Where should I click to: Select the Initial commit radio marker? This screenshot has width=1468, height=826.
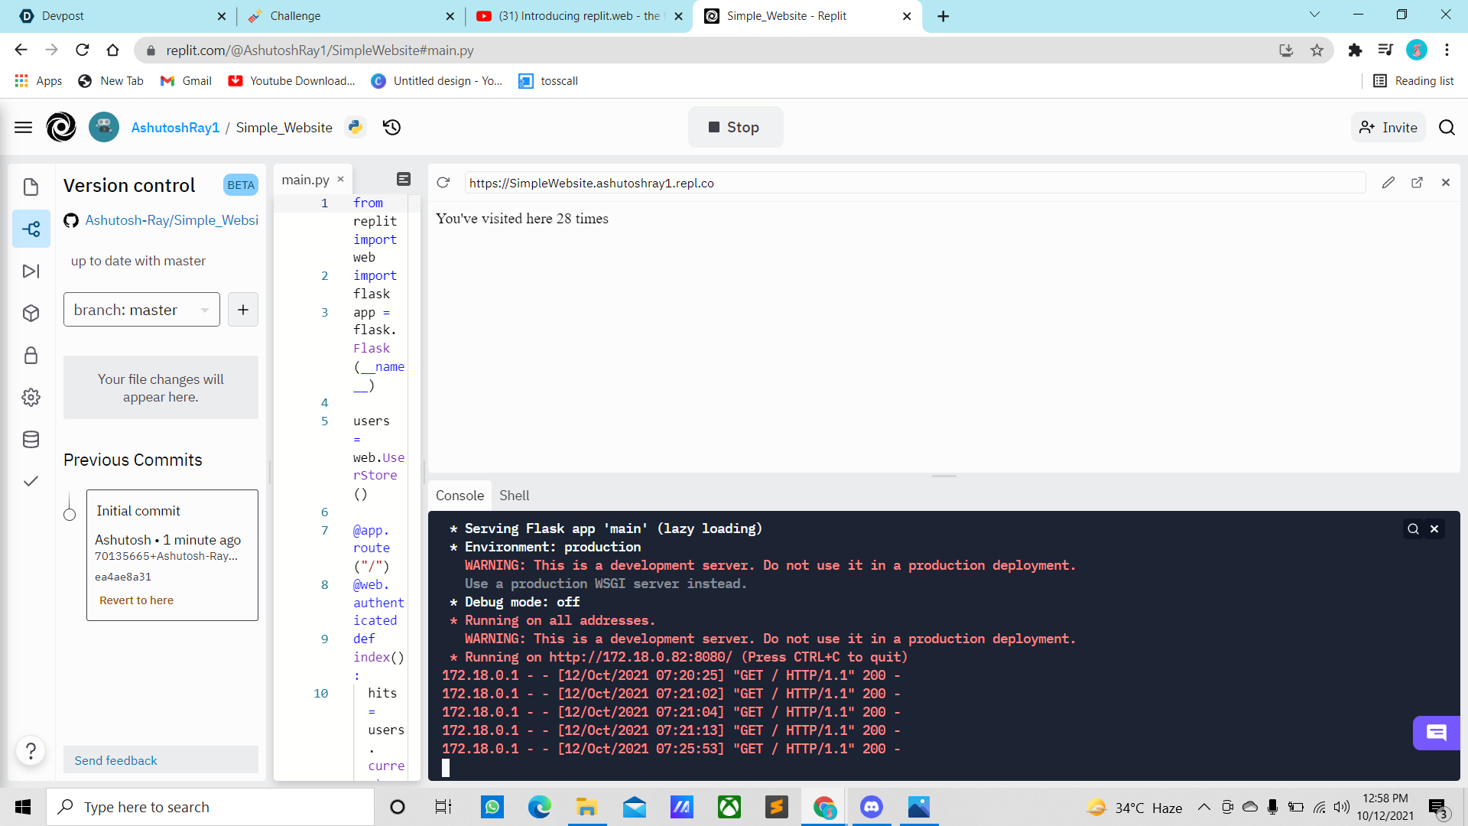70,515
